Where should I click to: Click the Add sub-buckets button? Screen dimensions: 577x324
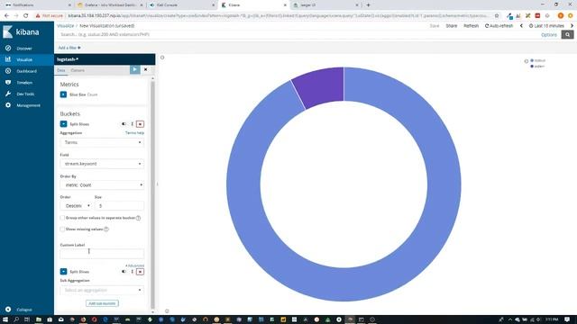coord(102,303)
